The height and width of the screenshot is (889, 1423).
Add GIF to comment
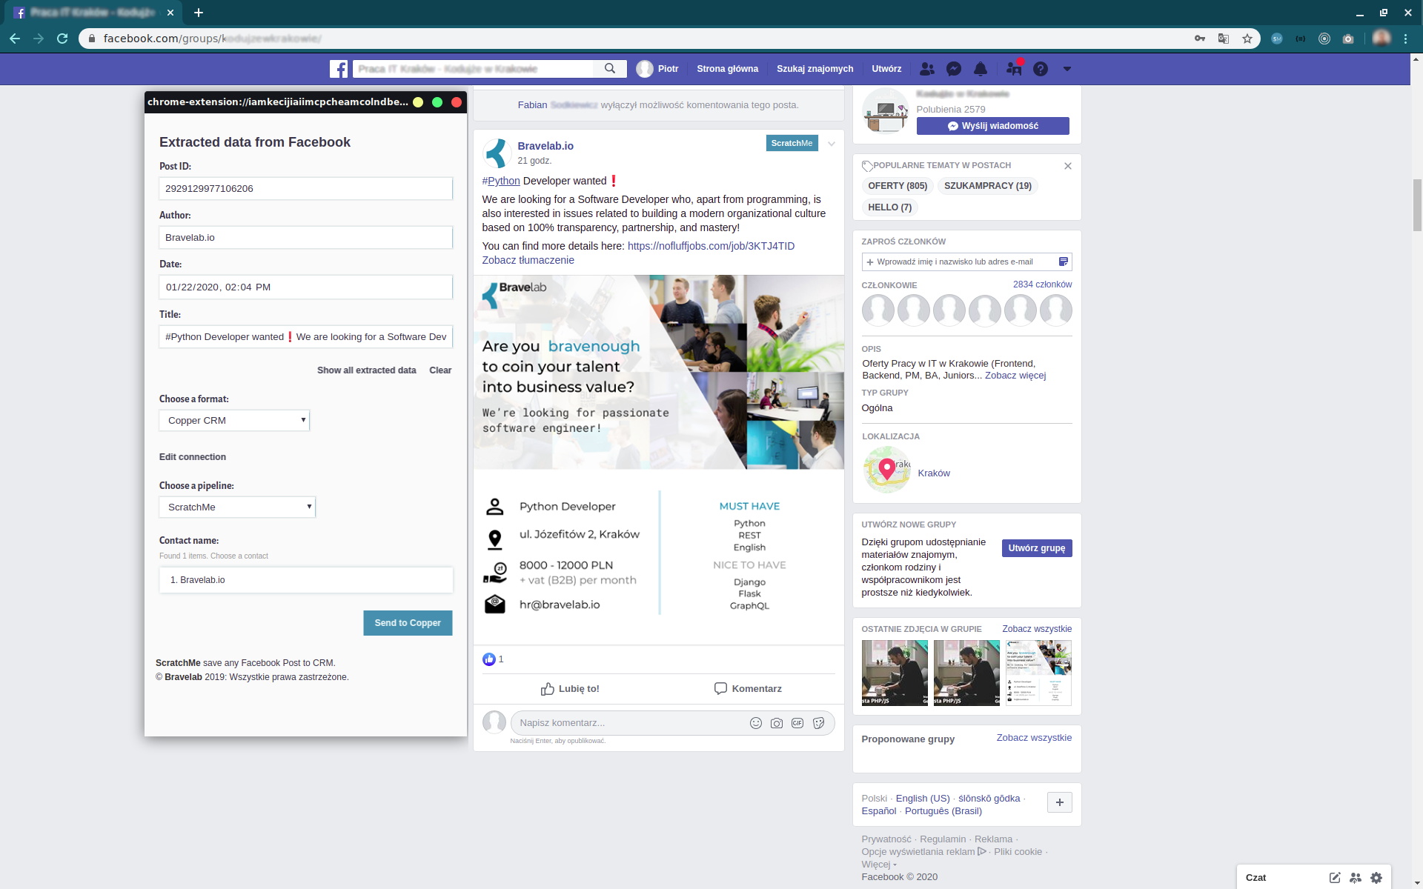pyautogui.click(x=797, y=723)
